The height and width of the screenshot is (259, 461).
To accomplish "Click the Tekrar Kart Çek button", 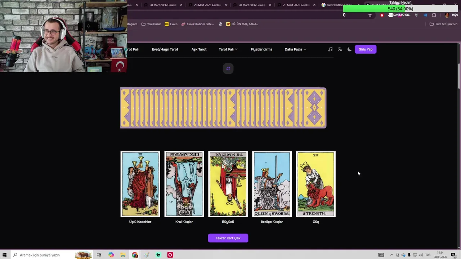I will [228, 238].
